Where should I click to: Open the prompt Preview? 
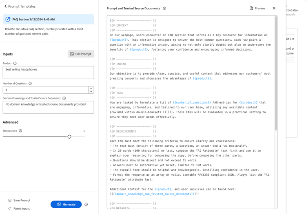pos(257,9)
